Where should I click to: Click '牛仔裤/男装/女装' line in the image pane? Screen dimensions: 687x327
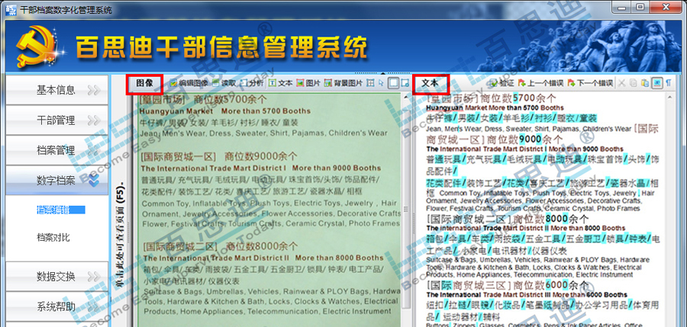[x=219, y=122]
